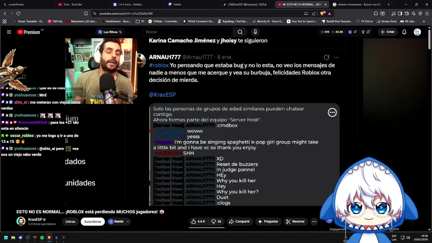
Task: Open browser extensions puzzle icon
Action: [x=376, y=13]
